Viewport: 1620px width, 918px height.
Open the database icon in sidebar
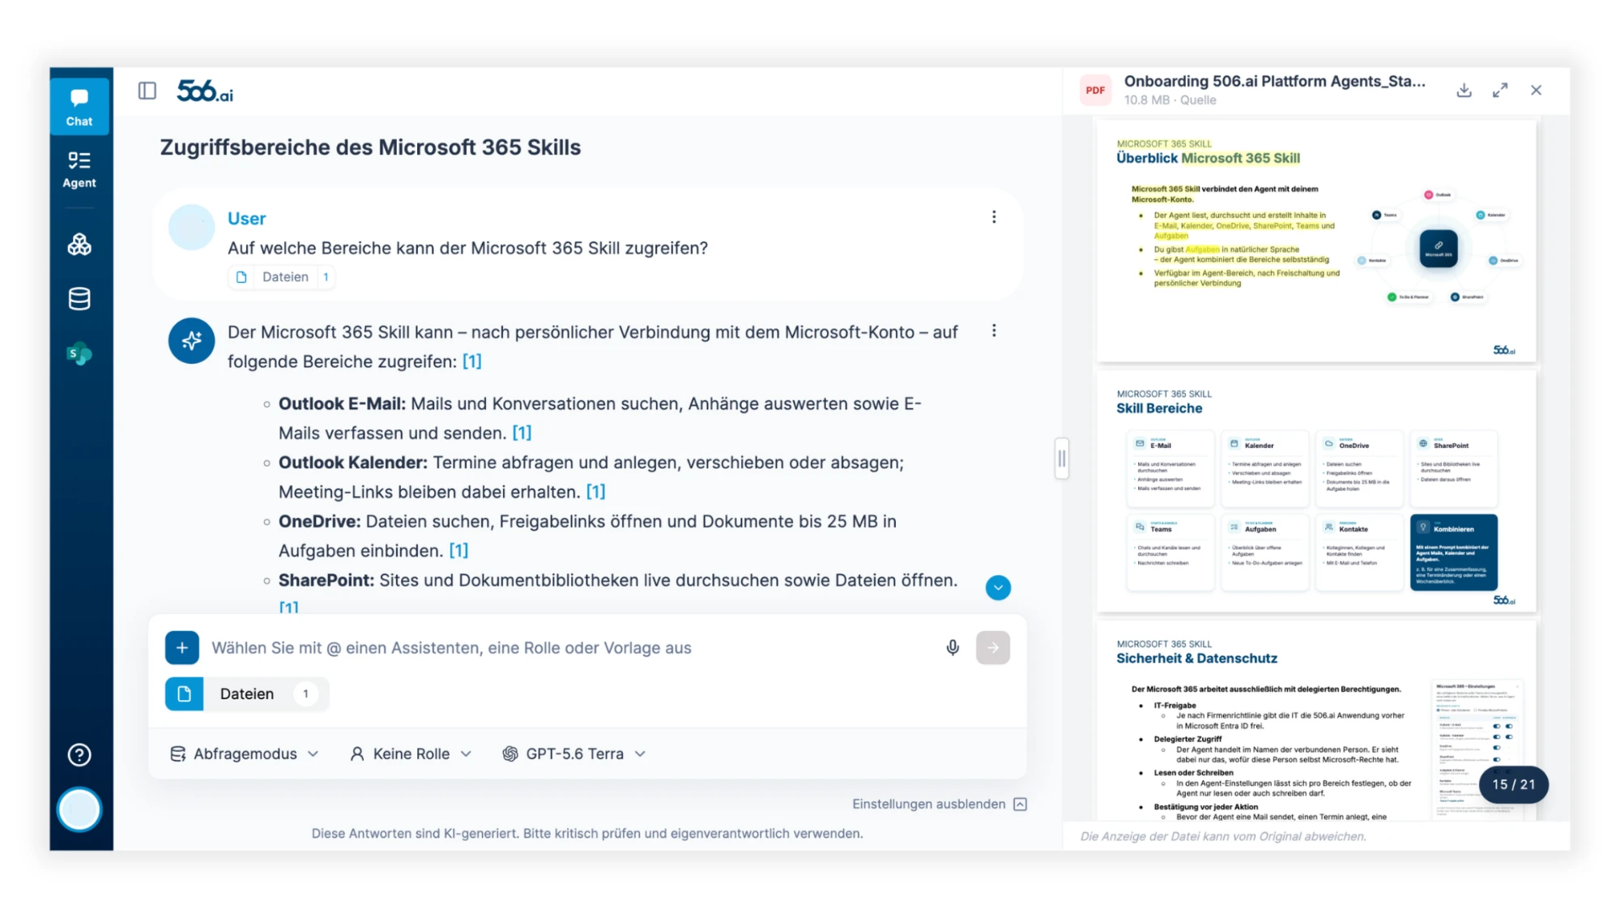(79, 299)
